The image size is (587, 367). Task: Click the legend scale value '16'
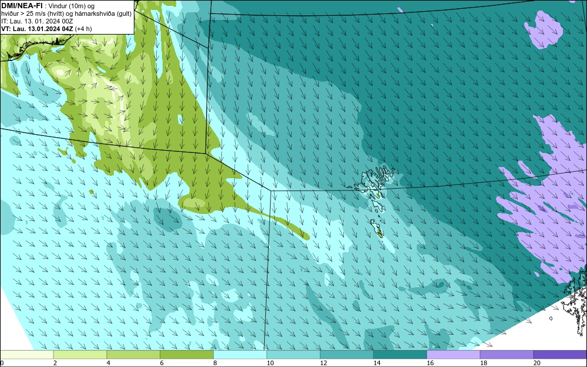point(430,363)
